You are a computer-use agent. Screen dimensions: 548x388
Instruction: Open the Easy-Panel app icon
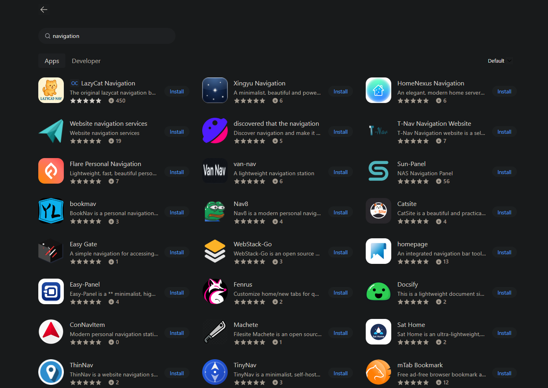coord(51,291)
